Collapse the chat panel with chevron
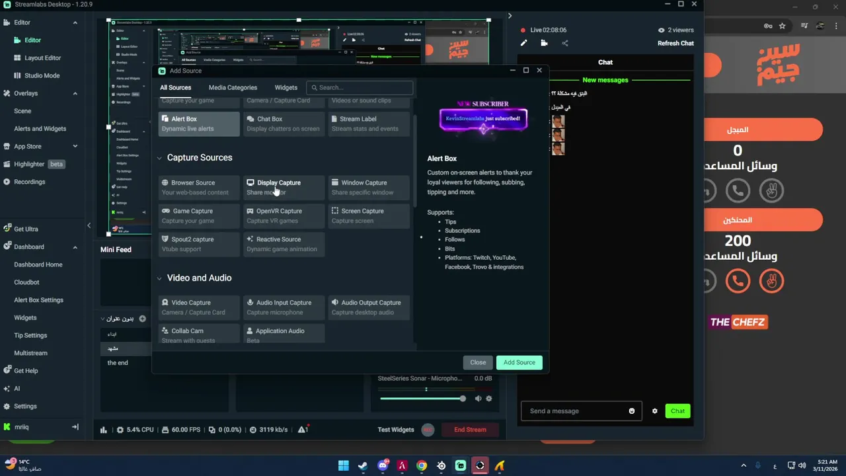This screenshot has height=476, width=846. click(x=510, y=16)
